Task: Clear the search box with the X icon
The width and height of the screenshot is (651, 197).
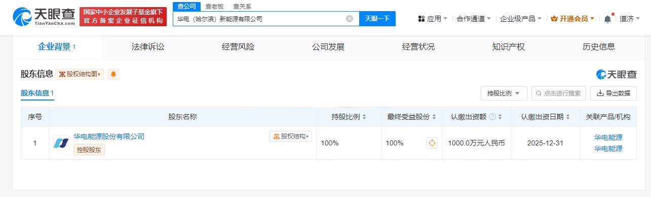Action: [350, 19]
